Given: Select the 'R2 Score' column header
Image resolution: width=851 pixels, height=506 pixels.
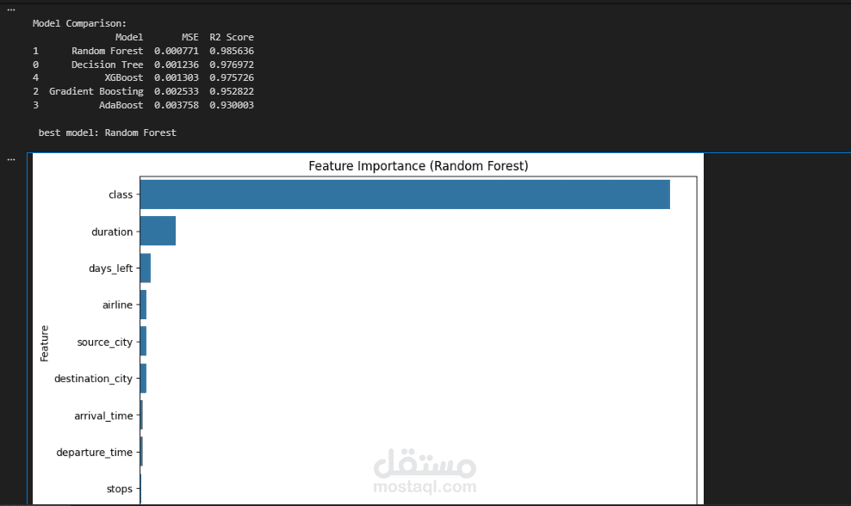Looking at the screenshot, I should click(x=232, y=37).
